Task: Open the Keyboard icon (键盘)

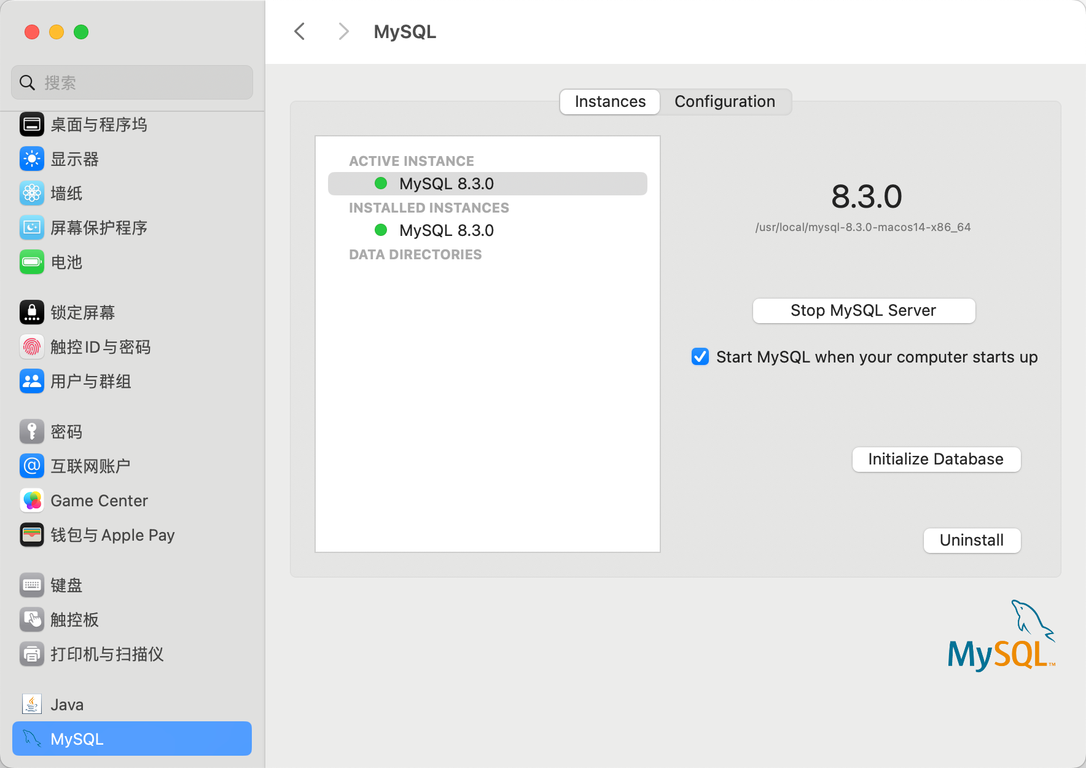Action: pos(32,586)
